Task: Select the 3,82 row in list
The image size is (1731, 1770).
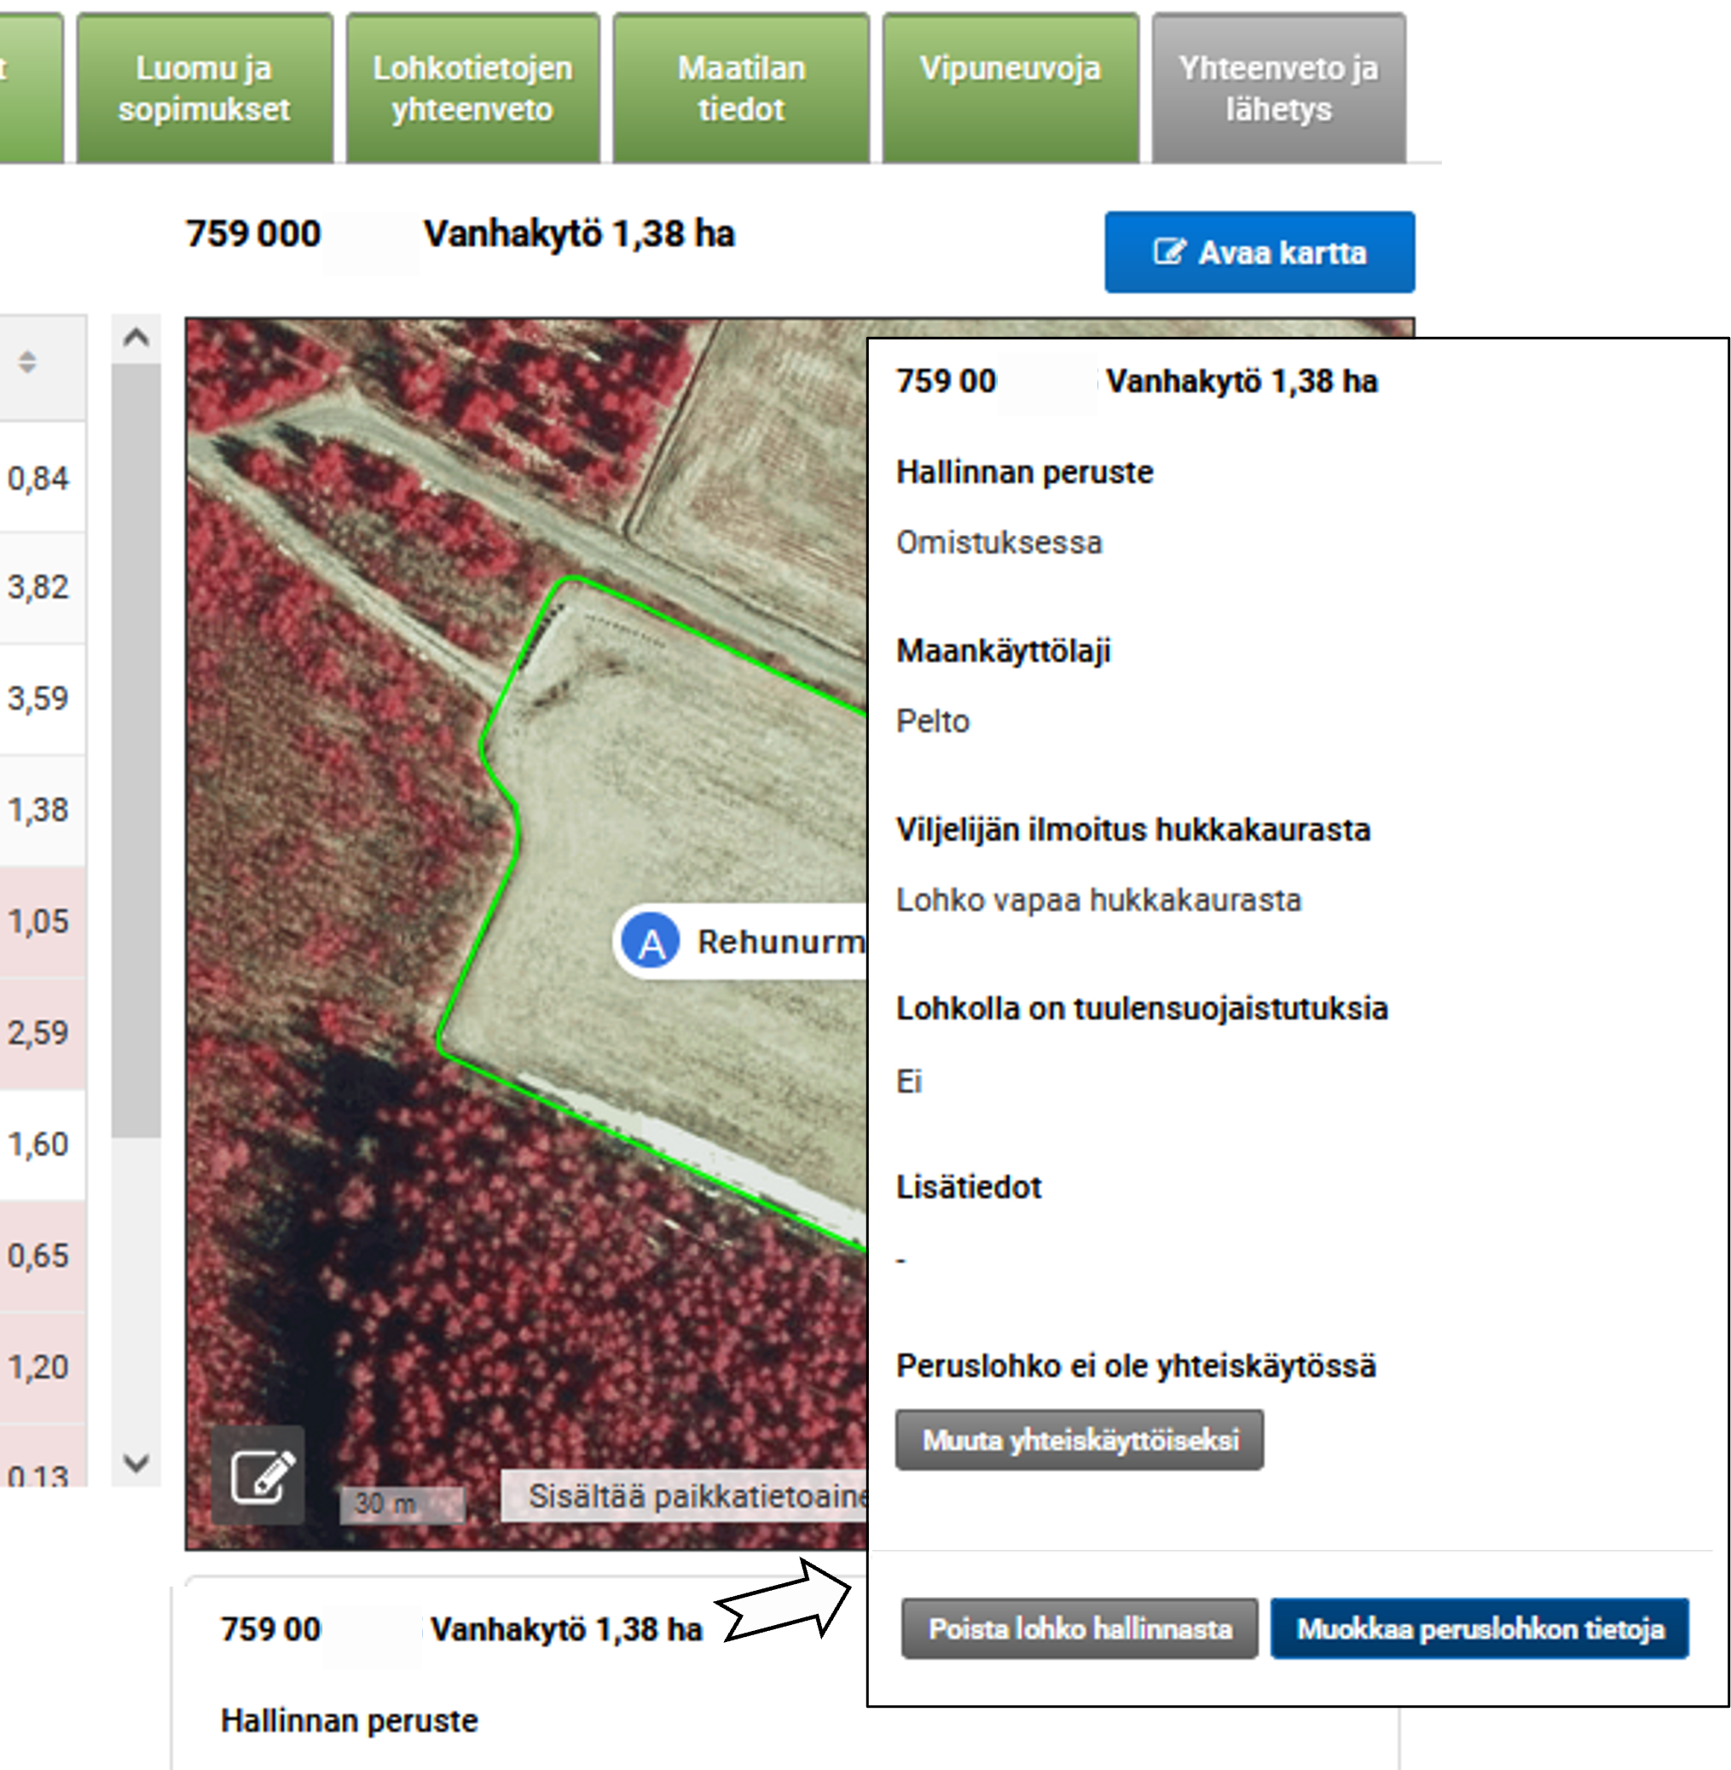Action: coord(38,588)
